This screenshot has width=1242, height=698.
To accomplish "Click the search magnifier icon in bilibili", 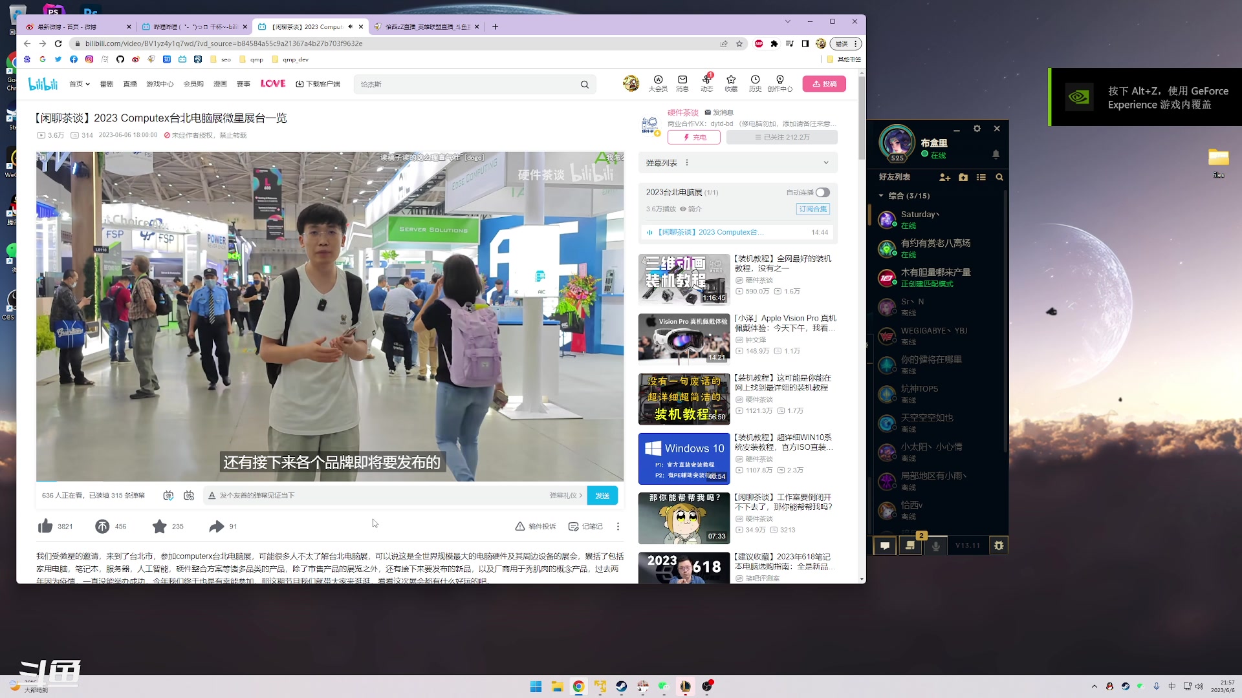I will coord(584,84).
